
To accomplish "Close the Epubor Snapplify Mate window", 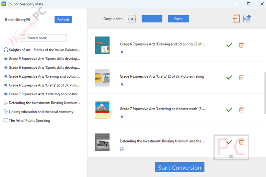I will [x=262, y=4].
